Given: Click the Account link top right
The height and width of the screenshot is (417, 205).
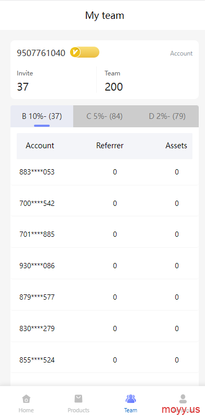Looking at the screenshot, I should click(x=181, y=53).
